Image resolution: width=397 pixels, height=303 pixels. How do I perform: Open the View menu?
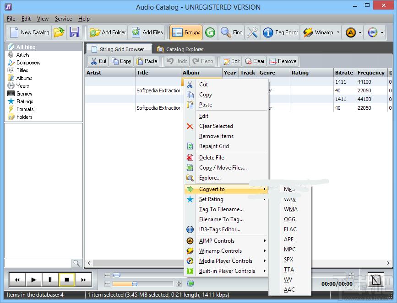tap(43, 19)
